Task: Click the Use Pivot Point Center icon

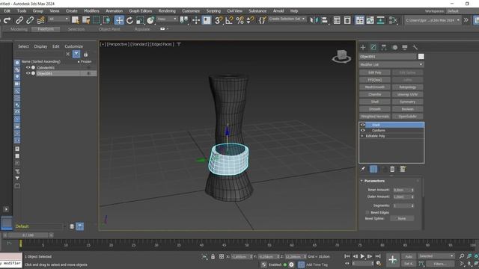Action: [184, 20]
